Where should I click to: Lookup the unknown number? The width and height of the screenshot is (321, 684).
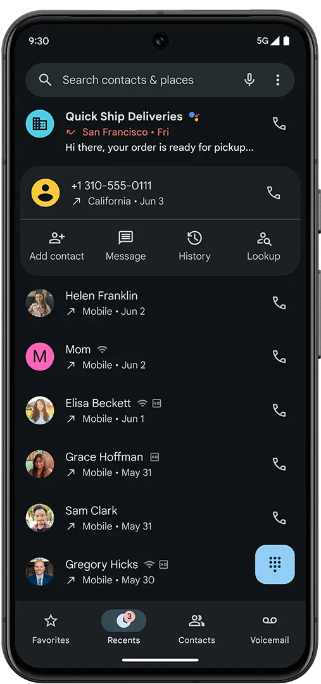[263, 246]
